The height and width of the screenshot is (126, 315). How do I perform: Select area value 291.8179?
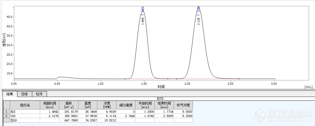click(69, 112)
